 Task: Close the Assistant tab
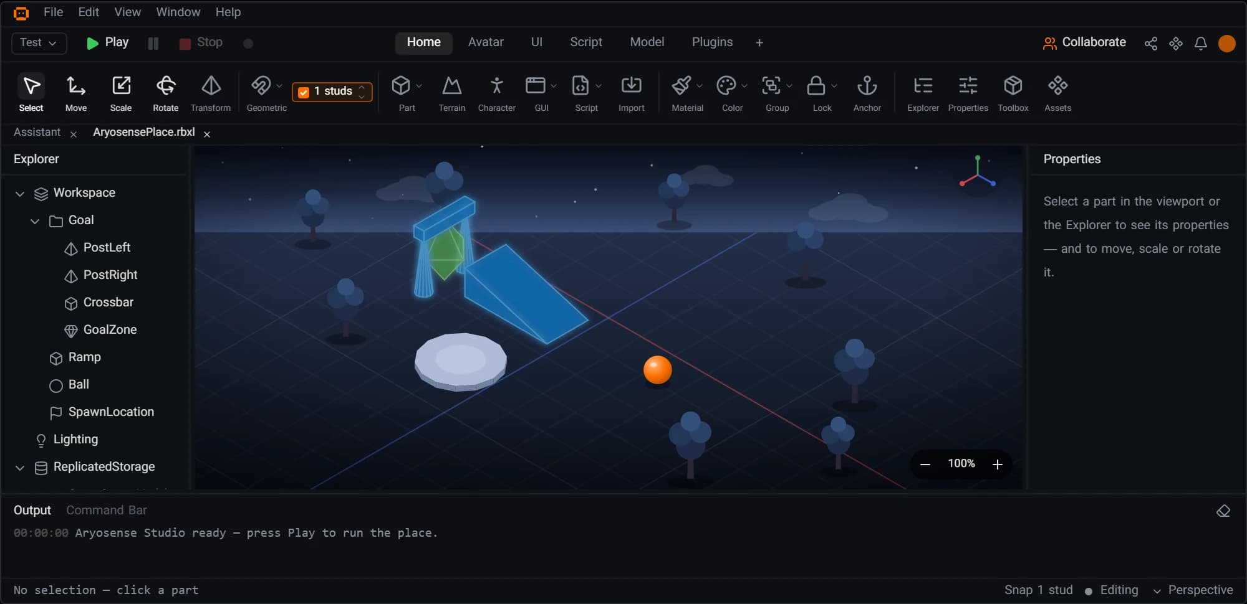tap(74, 134)
